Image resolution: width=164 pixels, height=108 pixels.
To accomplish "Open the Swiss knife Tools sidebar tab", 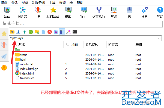I will pyautogui.click(x=4, y=45).
